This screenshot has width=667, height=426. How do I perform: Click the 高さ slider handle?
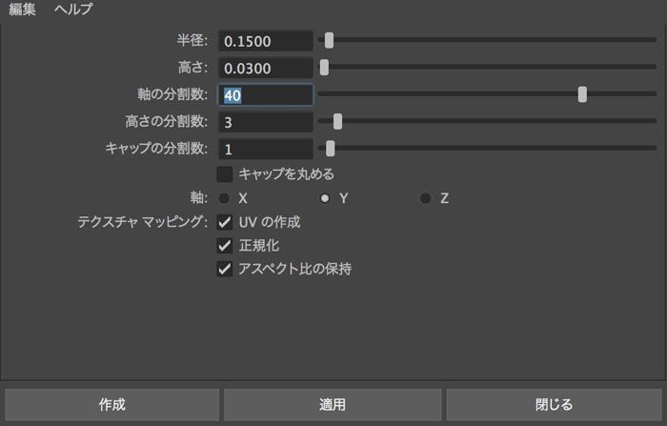pos(324,68)
